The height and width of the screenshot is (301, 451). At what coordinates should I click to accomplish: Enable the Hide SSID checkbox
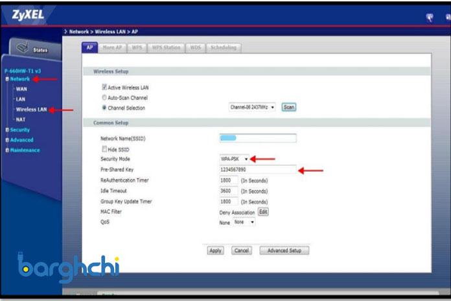click(104, 149)
